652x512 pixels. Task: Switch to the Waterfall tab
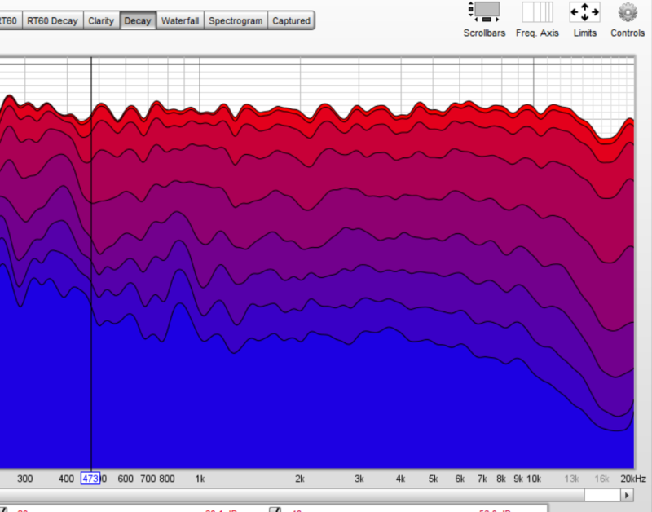[179, 20]
